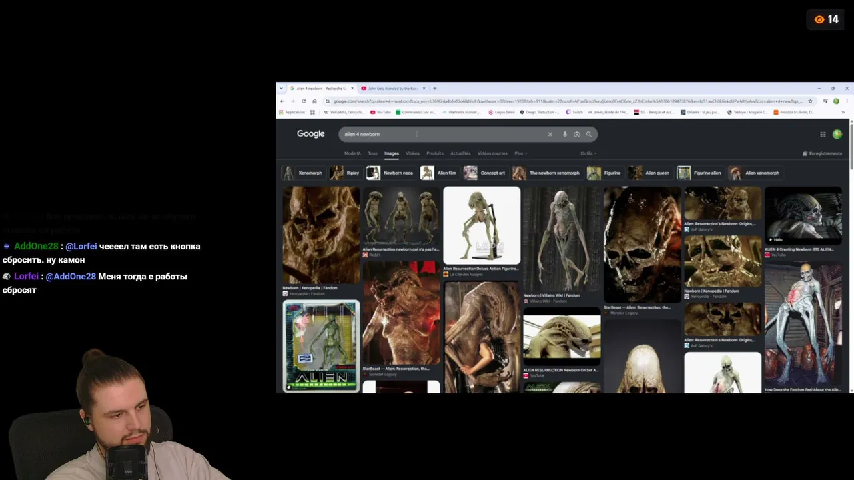This screenshot has width=854, height=480.
Task: Select the Images results tab
Action: [x=392, y=153]
